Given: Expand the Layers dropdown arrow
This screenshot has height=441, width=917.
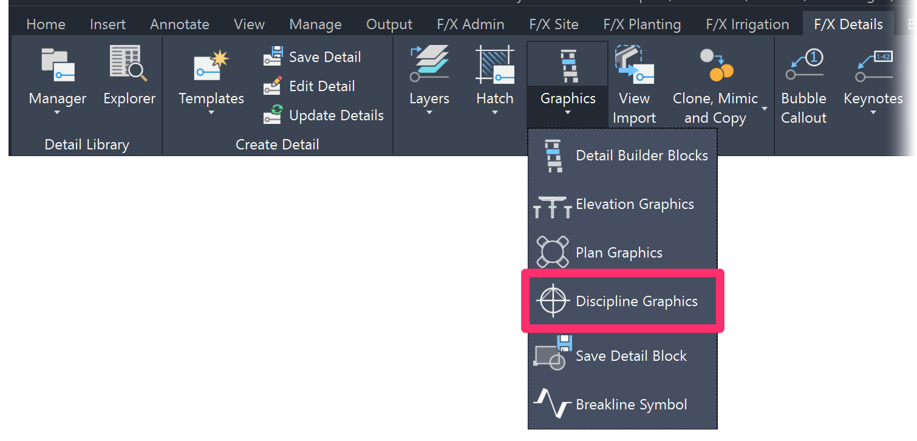Looking at the screenshot, I should pos(429,112).
